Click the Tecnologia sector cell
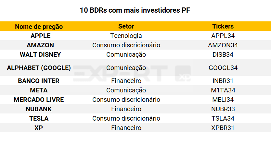Viewport: 271px width, 142px height. (126, 36)
